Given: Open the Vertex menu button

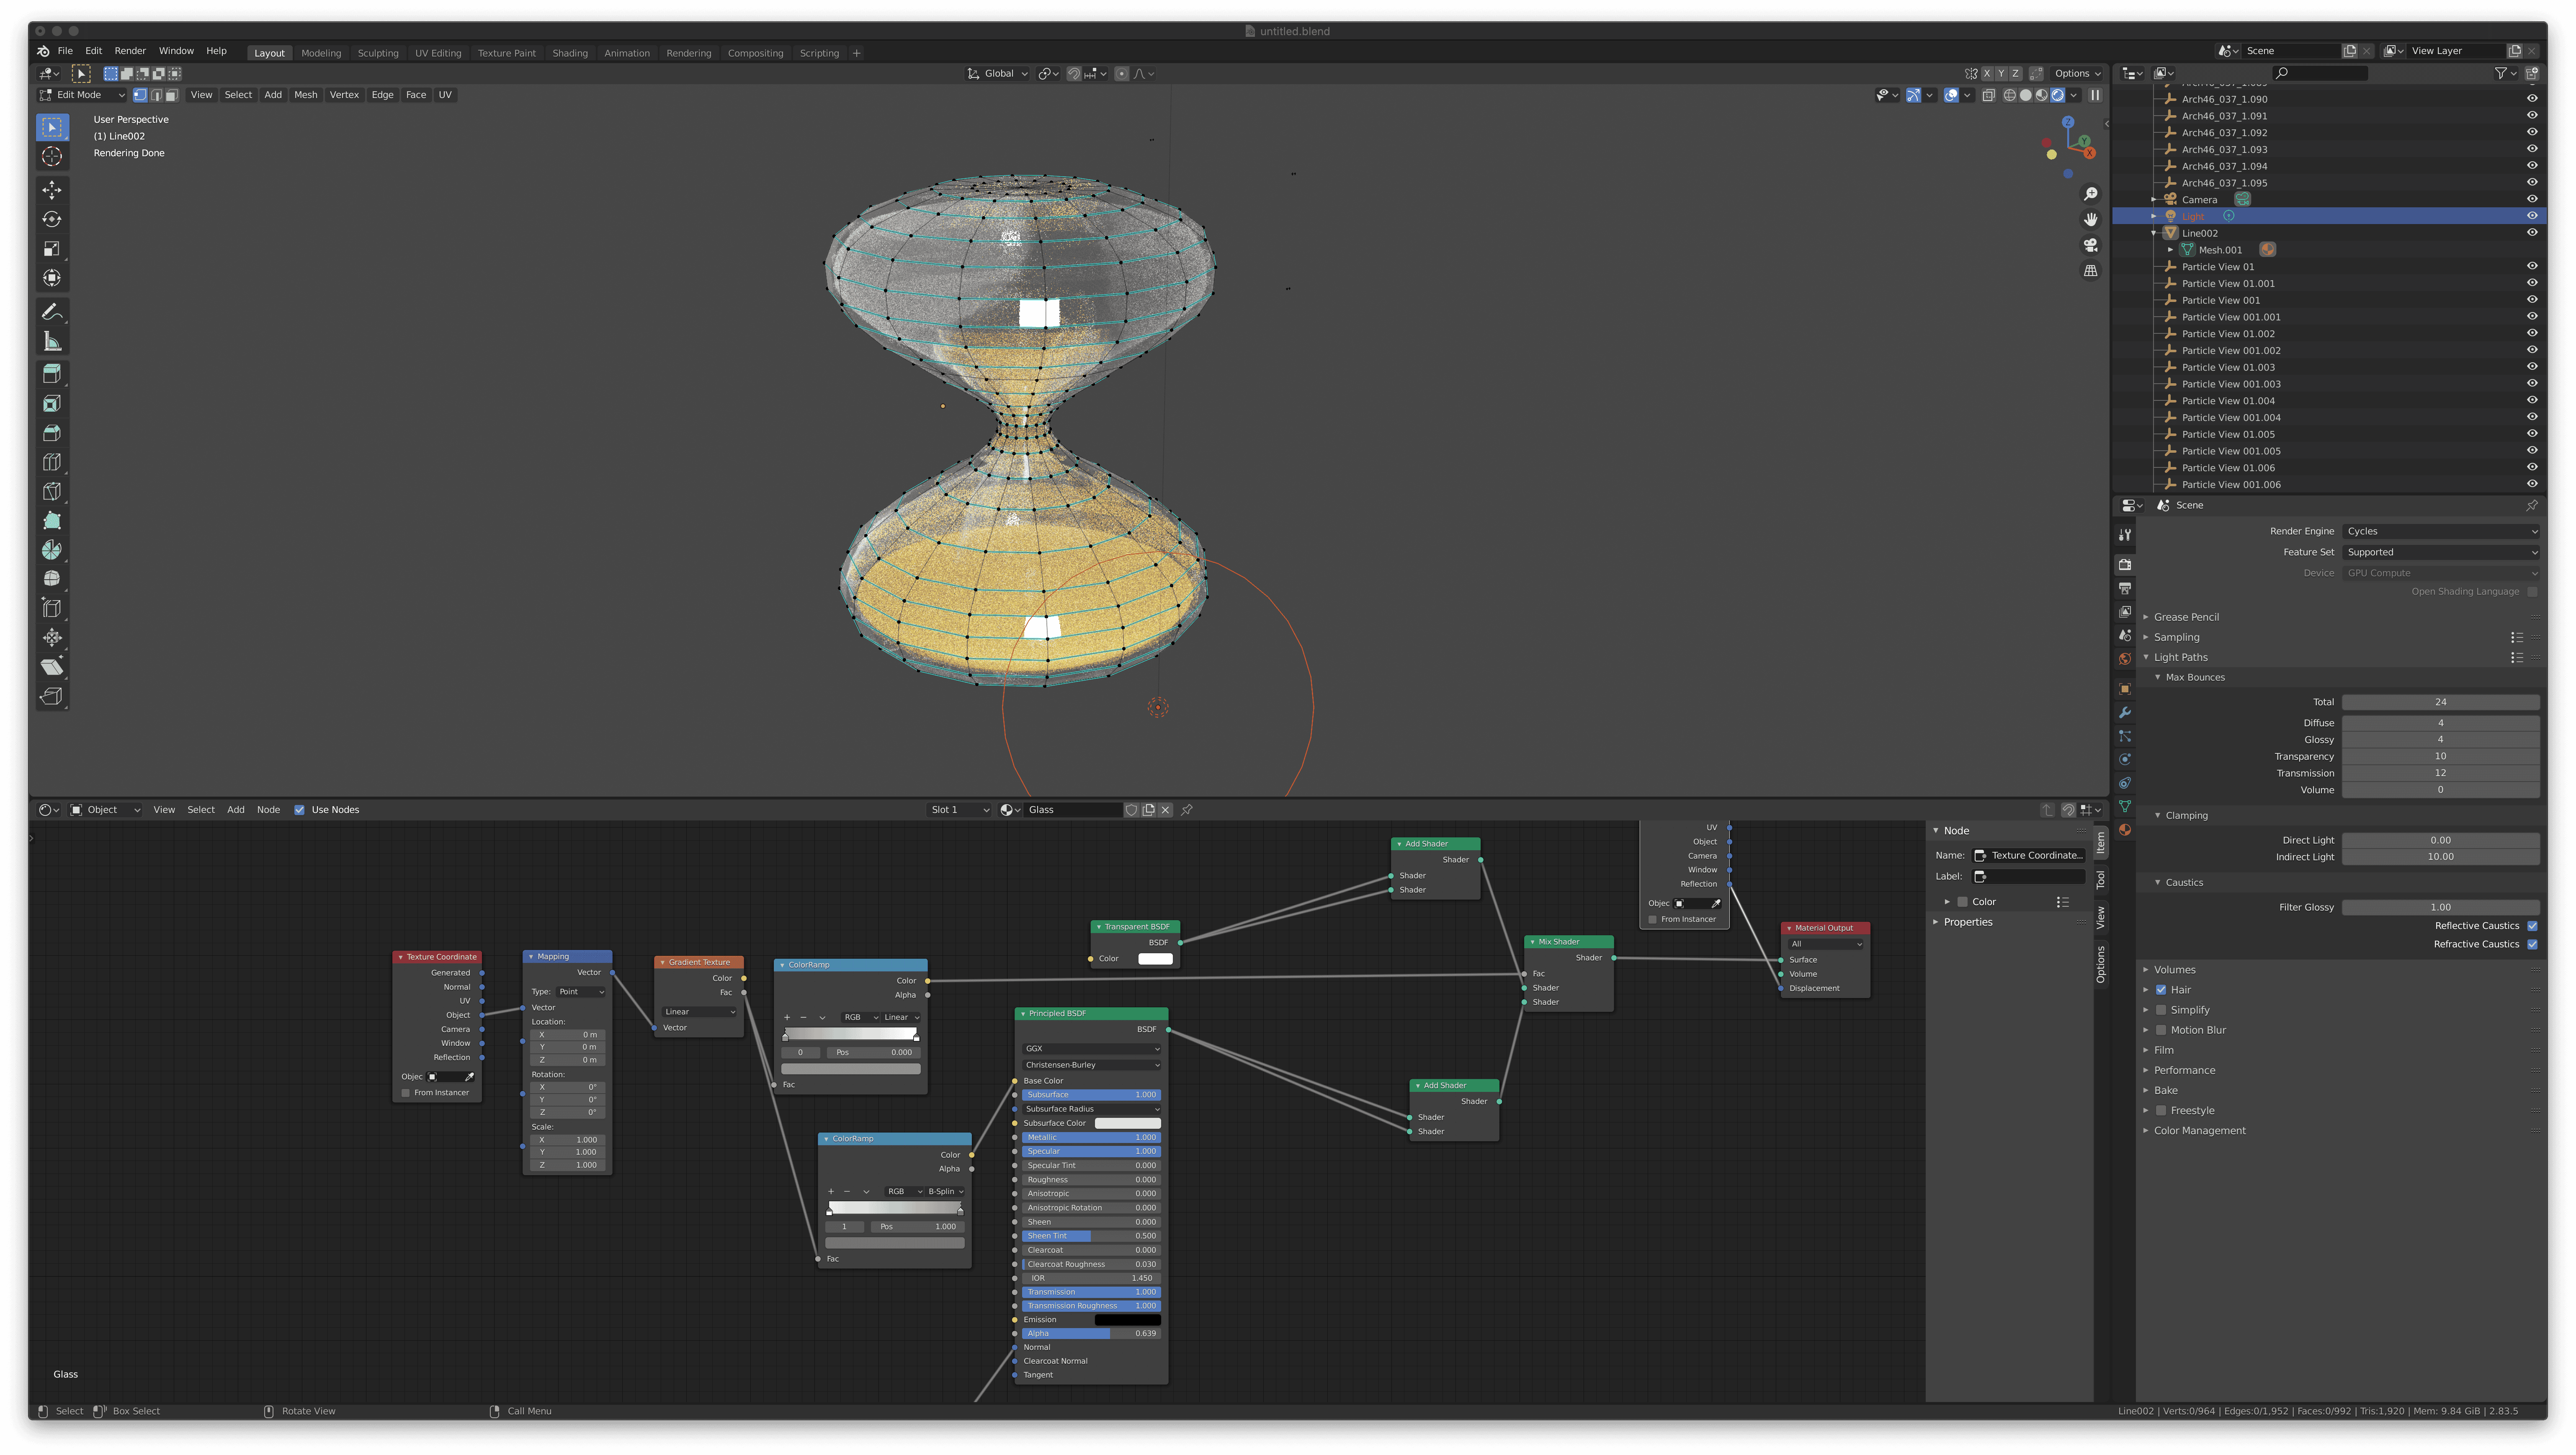Looking at the screenshot, I should pyautogui.click(x=344, y=95).
